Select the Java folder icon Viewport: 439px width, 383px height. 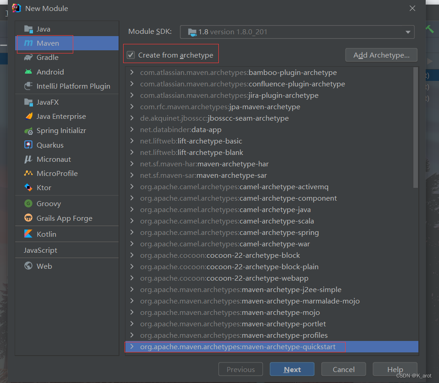tap(28, 29)
